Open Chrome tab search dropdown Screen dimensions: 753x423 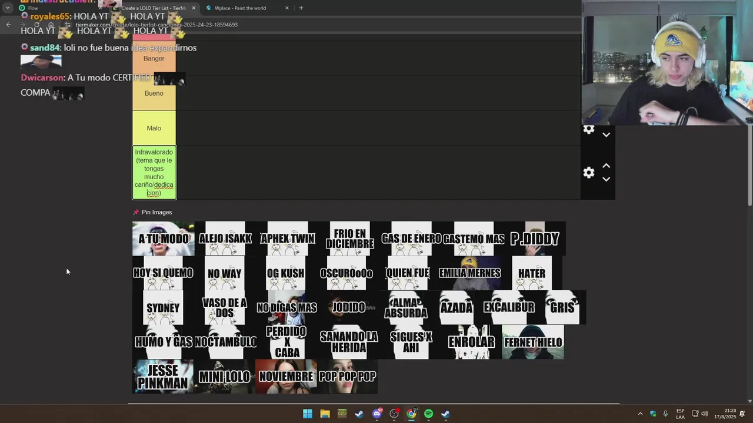tap(8, 8)
